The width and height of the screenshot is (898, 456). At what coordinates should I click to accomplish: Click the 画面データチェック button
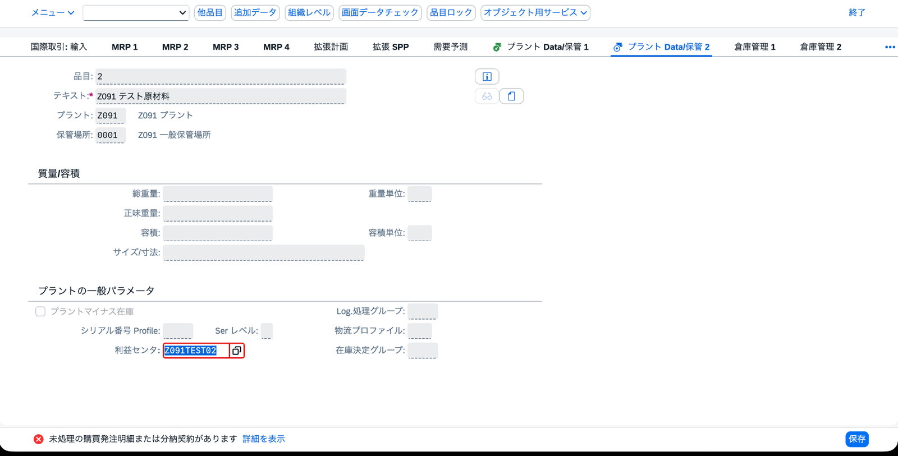coord(380,12)
